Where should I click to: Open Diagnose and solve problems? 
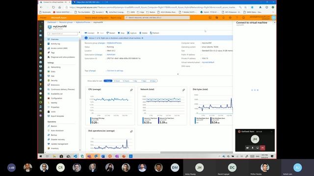(63, 57)
